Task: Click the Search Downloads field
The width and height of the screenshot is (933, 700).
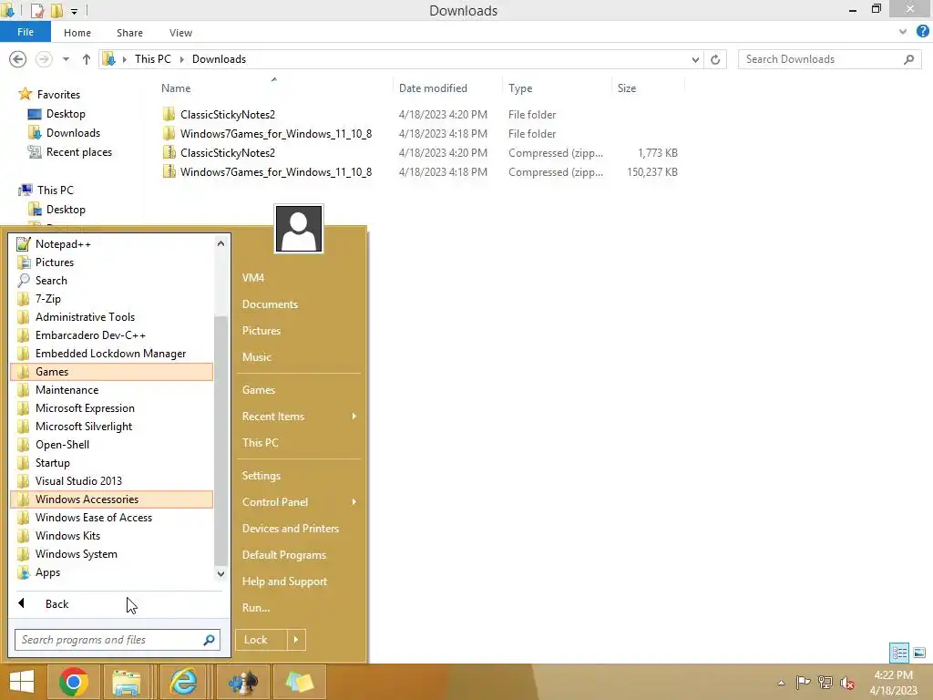Action: click(x=829, y=59)
